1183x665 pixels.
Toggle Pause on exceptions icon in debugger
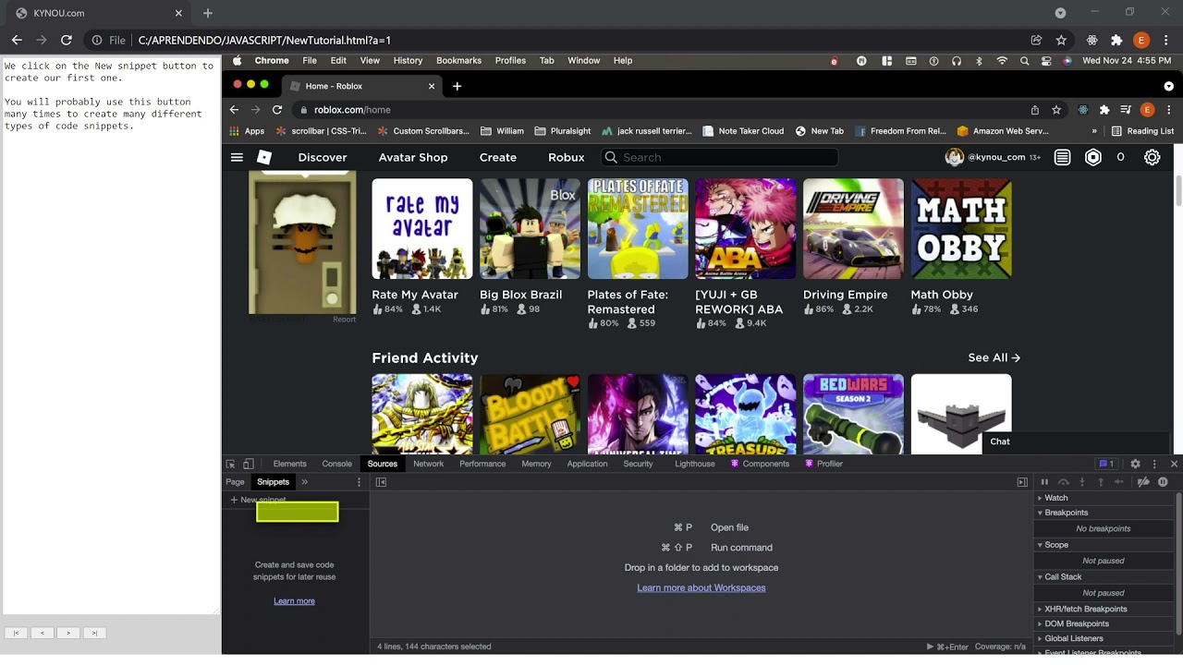1163,482
